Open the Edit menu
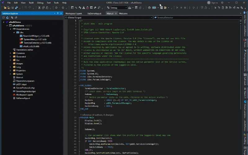The height and width of the screenshot is (155, 248). 16,3
